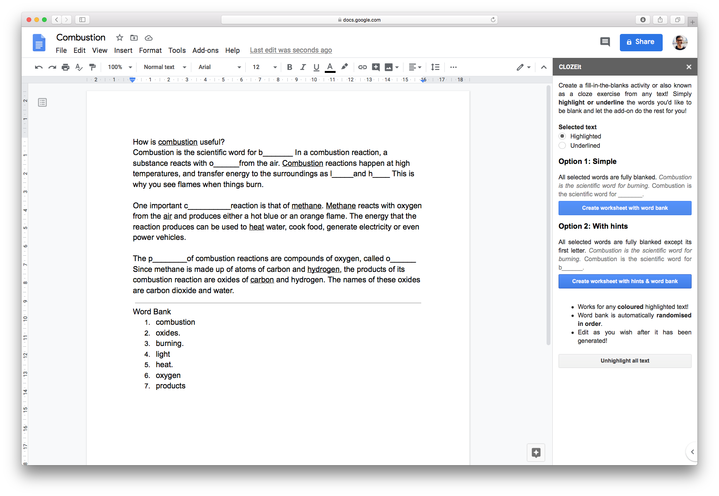This screenshot has width=719, height=496.
Task: Add a comment from the toolbar
Action: tap(376, 67)
